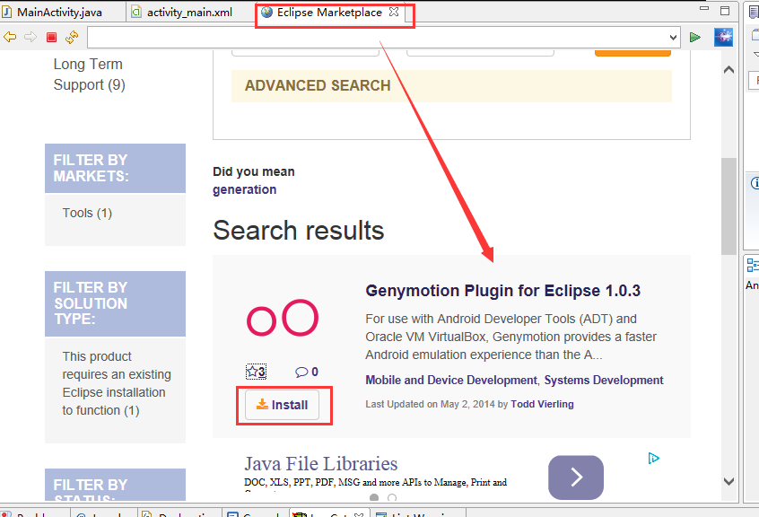Screen dimensions: 759x517
Task: Close the Eclipse Marketplace tab
Action: pos(394,12)
